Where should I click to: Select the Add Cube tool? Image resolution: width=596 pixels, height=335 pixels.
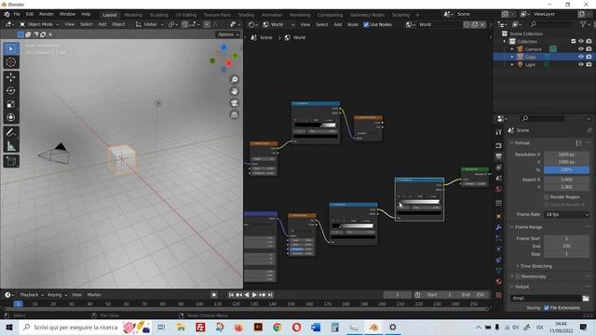[11, 161]
